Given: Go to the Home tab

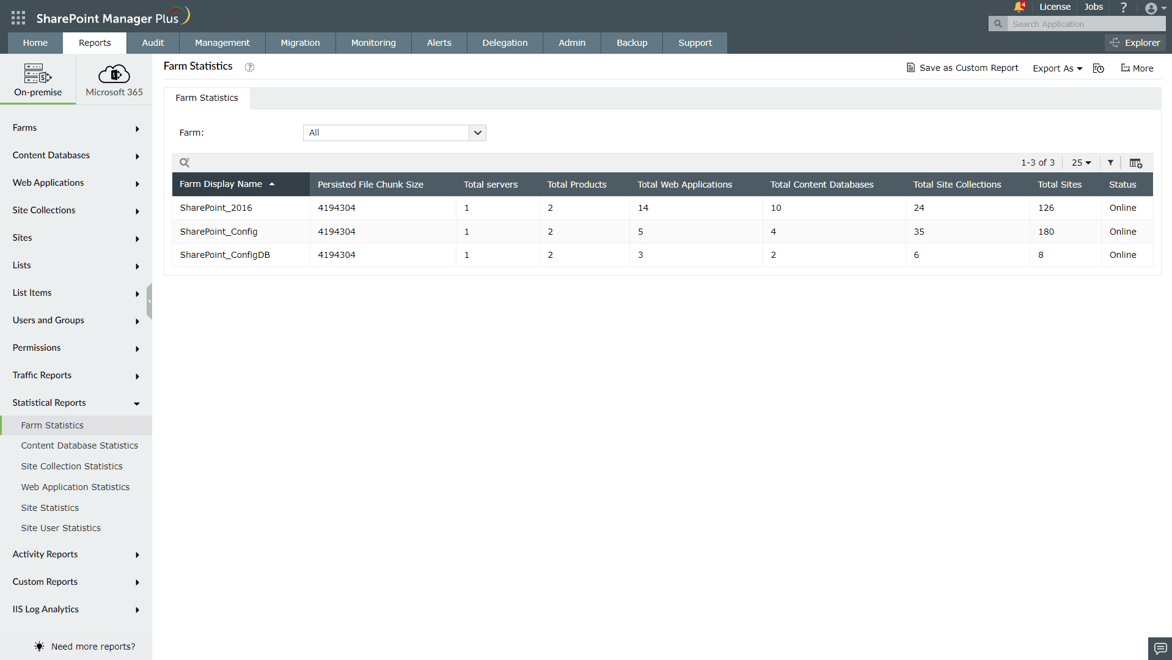Looking at the screenshot, I should coord(35,43).
